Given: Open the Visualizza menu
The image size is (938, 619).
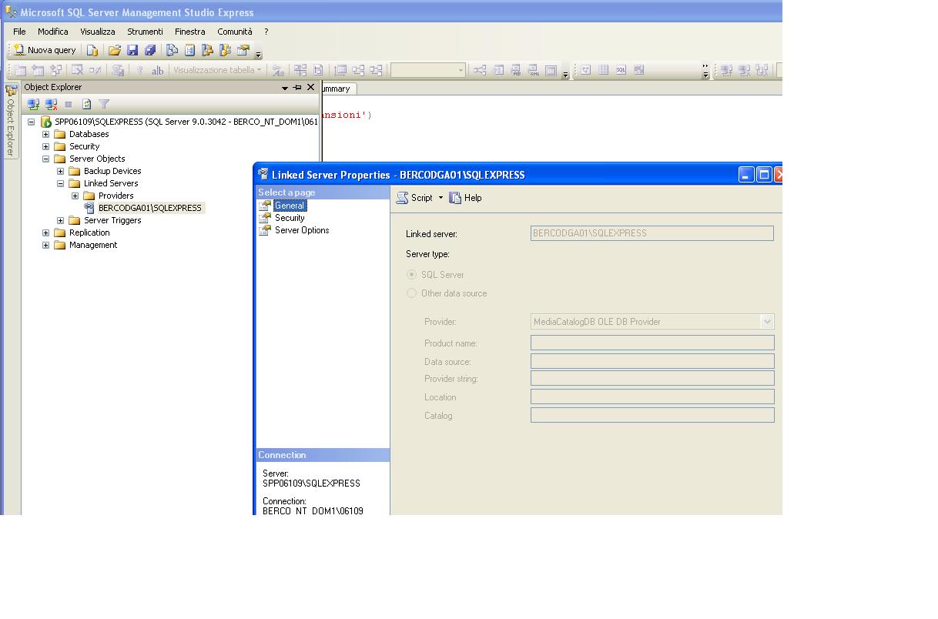Looking at the screenshot, I should pyautogui.click(x=98, y=32).
